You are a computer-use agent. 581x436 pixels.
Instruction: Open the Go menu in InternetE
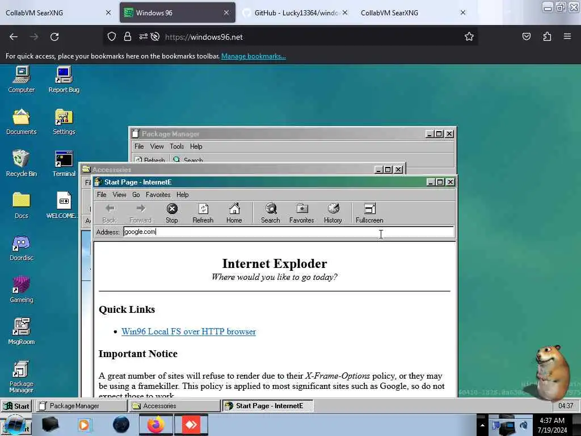136,195
